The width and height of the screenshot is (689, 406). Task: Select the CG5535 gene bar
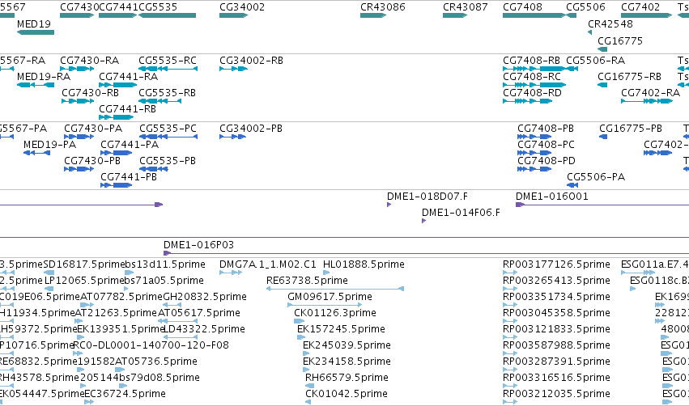pos(167,15)
